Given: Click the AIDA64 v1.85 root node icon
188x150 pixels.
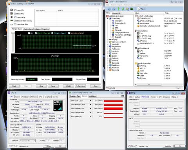Looking at the screenshot, I should (107, 16).
